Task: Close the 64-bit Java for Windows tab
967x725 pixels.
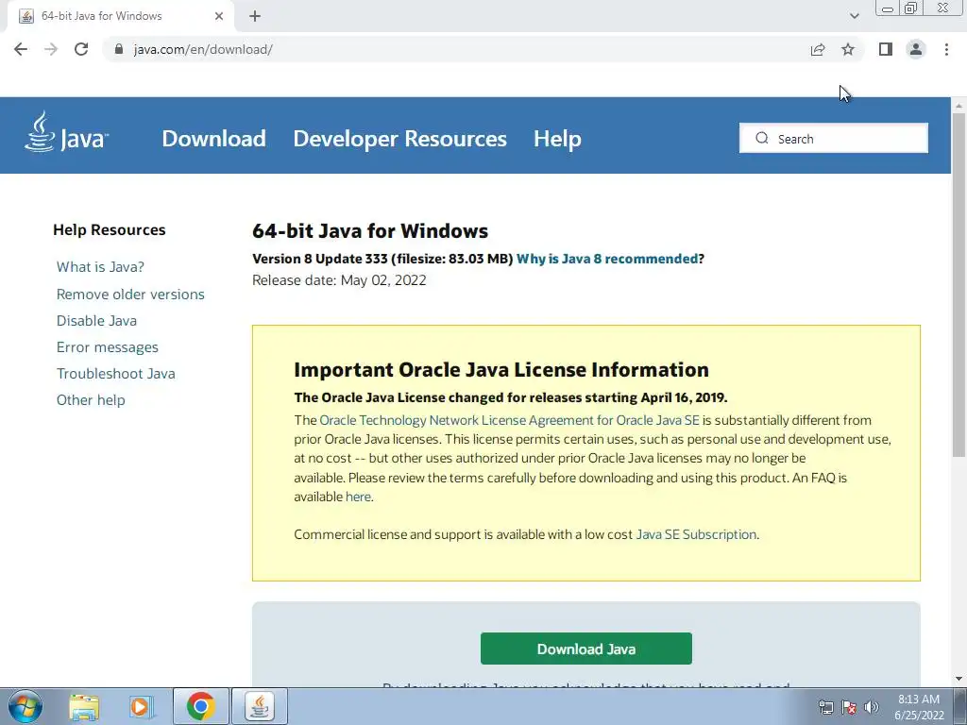Action: (219, 16)
